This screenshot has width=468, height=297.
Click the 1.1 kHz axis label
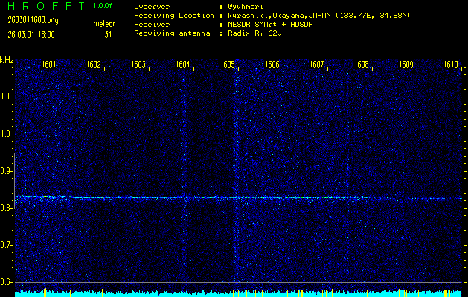point(6,97)
